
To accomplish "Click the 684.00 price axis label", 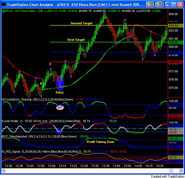I will pyautogui.click(x=173, y=14).
